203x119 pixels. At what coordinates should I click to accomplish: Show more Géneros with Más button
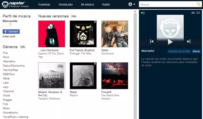(23, 47)
